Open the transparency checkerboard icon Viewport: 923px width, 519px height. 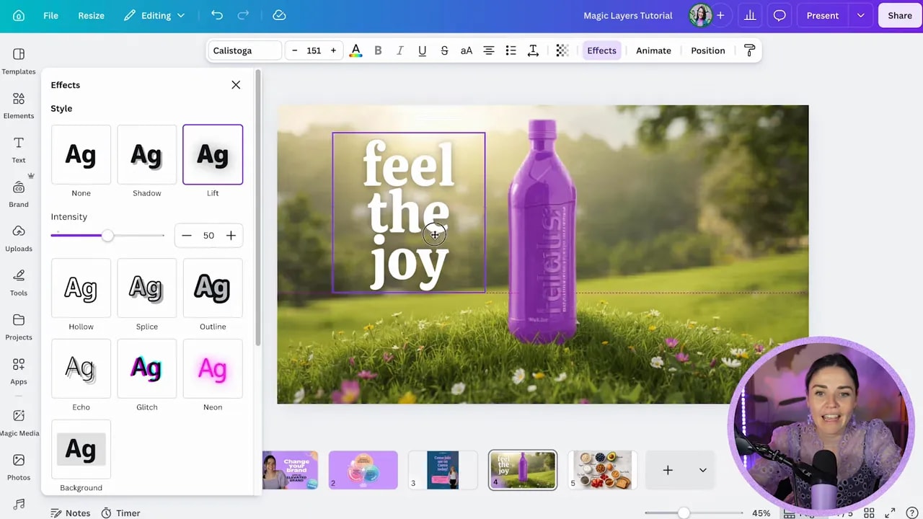pyautogui.click(x=562, y=50)
